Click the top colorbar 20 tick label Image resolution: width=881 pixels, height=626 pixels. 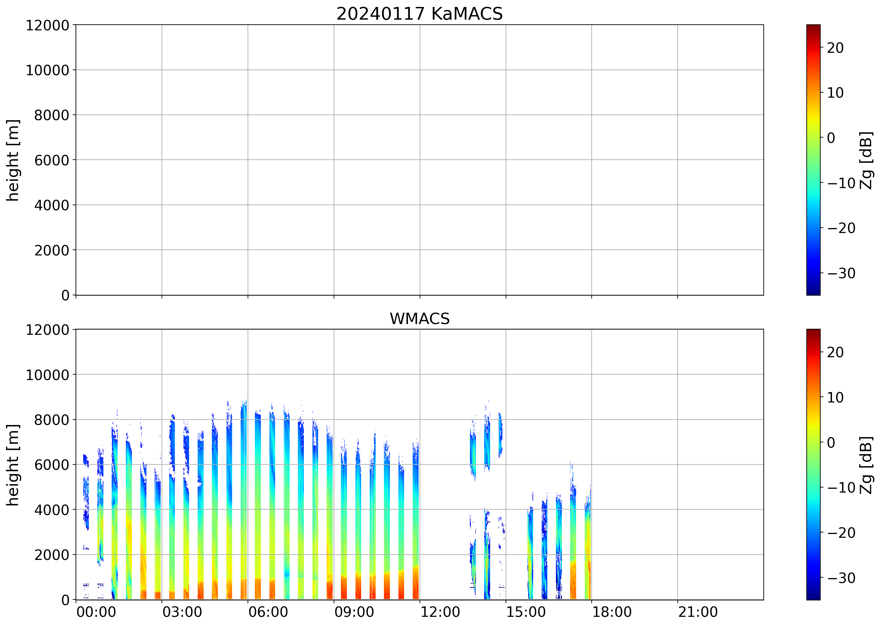point(835,48)
